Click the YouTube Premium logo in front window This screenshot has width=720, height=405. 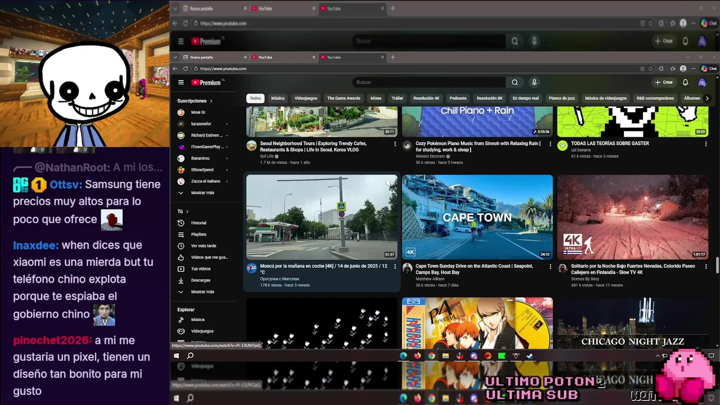click(208, 82)
